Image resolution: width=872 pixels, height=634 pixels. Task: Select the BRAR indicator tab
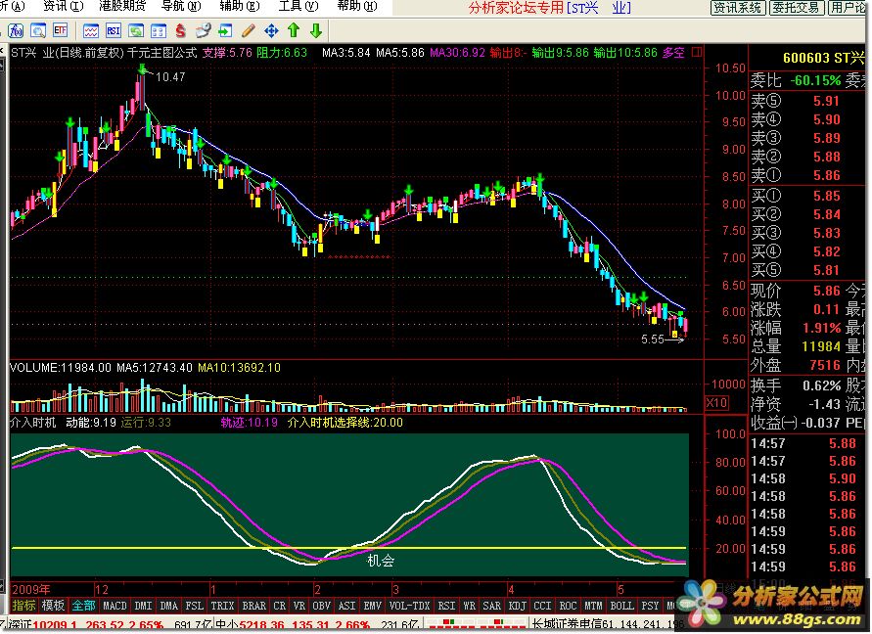(x=253, y=606)
